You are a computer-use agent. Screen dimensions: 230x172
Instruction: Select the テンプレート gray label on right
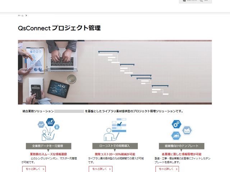pos(181,146)
